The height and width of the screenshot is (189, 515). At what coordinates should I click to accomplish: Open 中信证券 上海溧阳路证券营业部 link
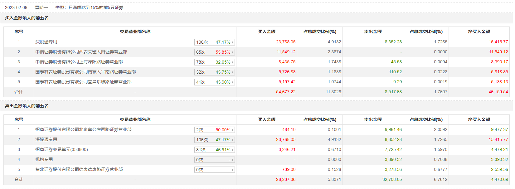click(79, 62)
